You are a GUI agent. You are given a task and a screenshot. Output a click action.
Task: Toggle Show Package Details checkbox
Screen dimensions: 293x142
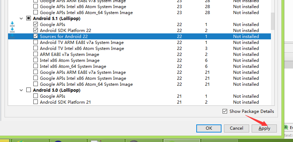[225, 111]
